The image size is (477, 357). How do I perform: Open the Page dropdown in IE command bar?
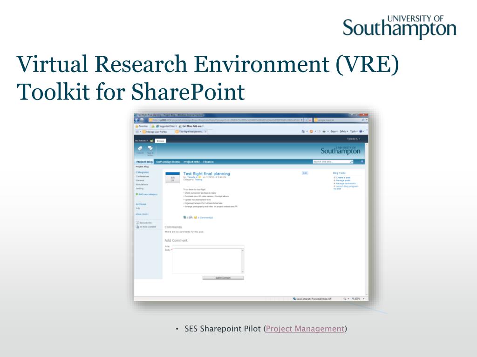click(334, 132)
